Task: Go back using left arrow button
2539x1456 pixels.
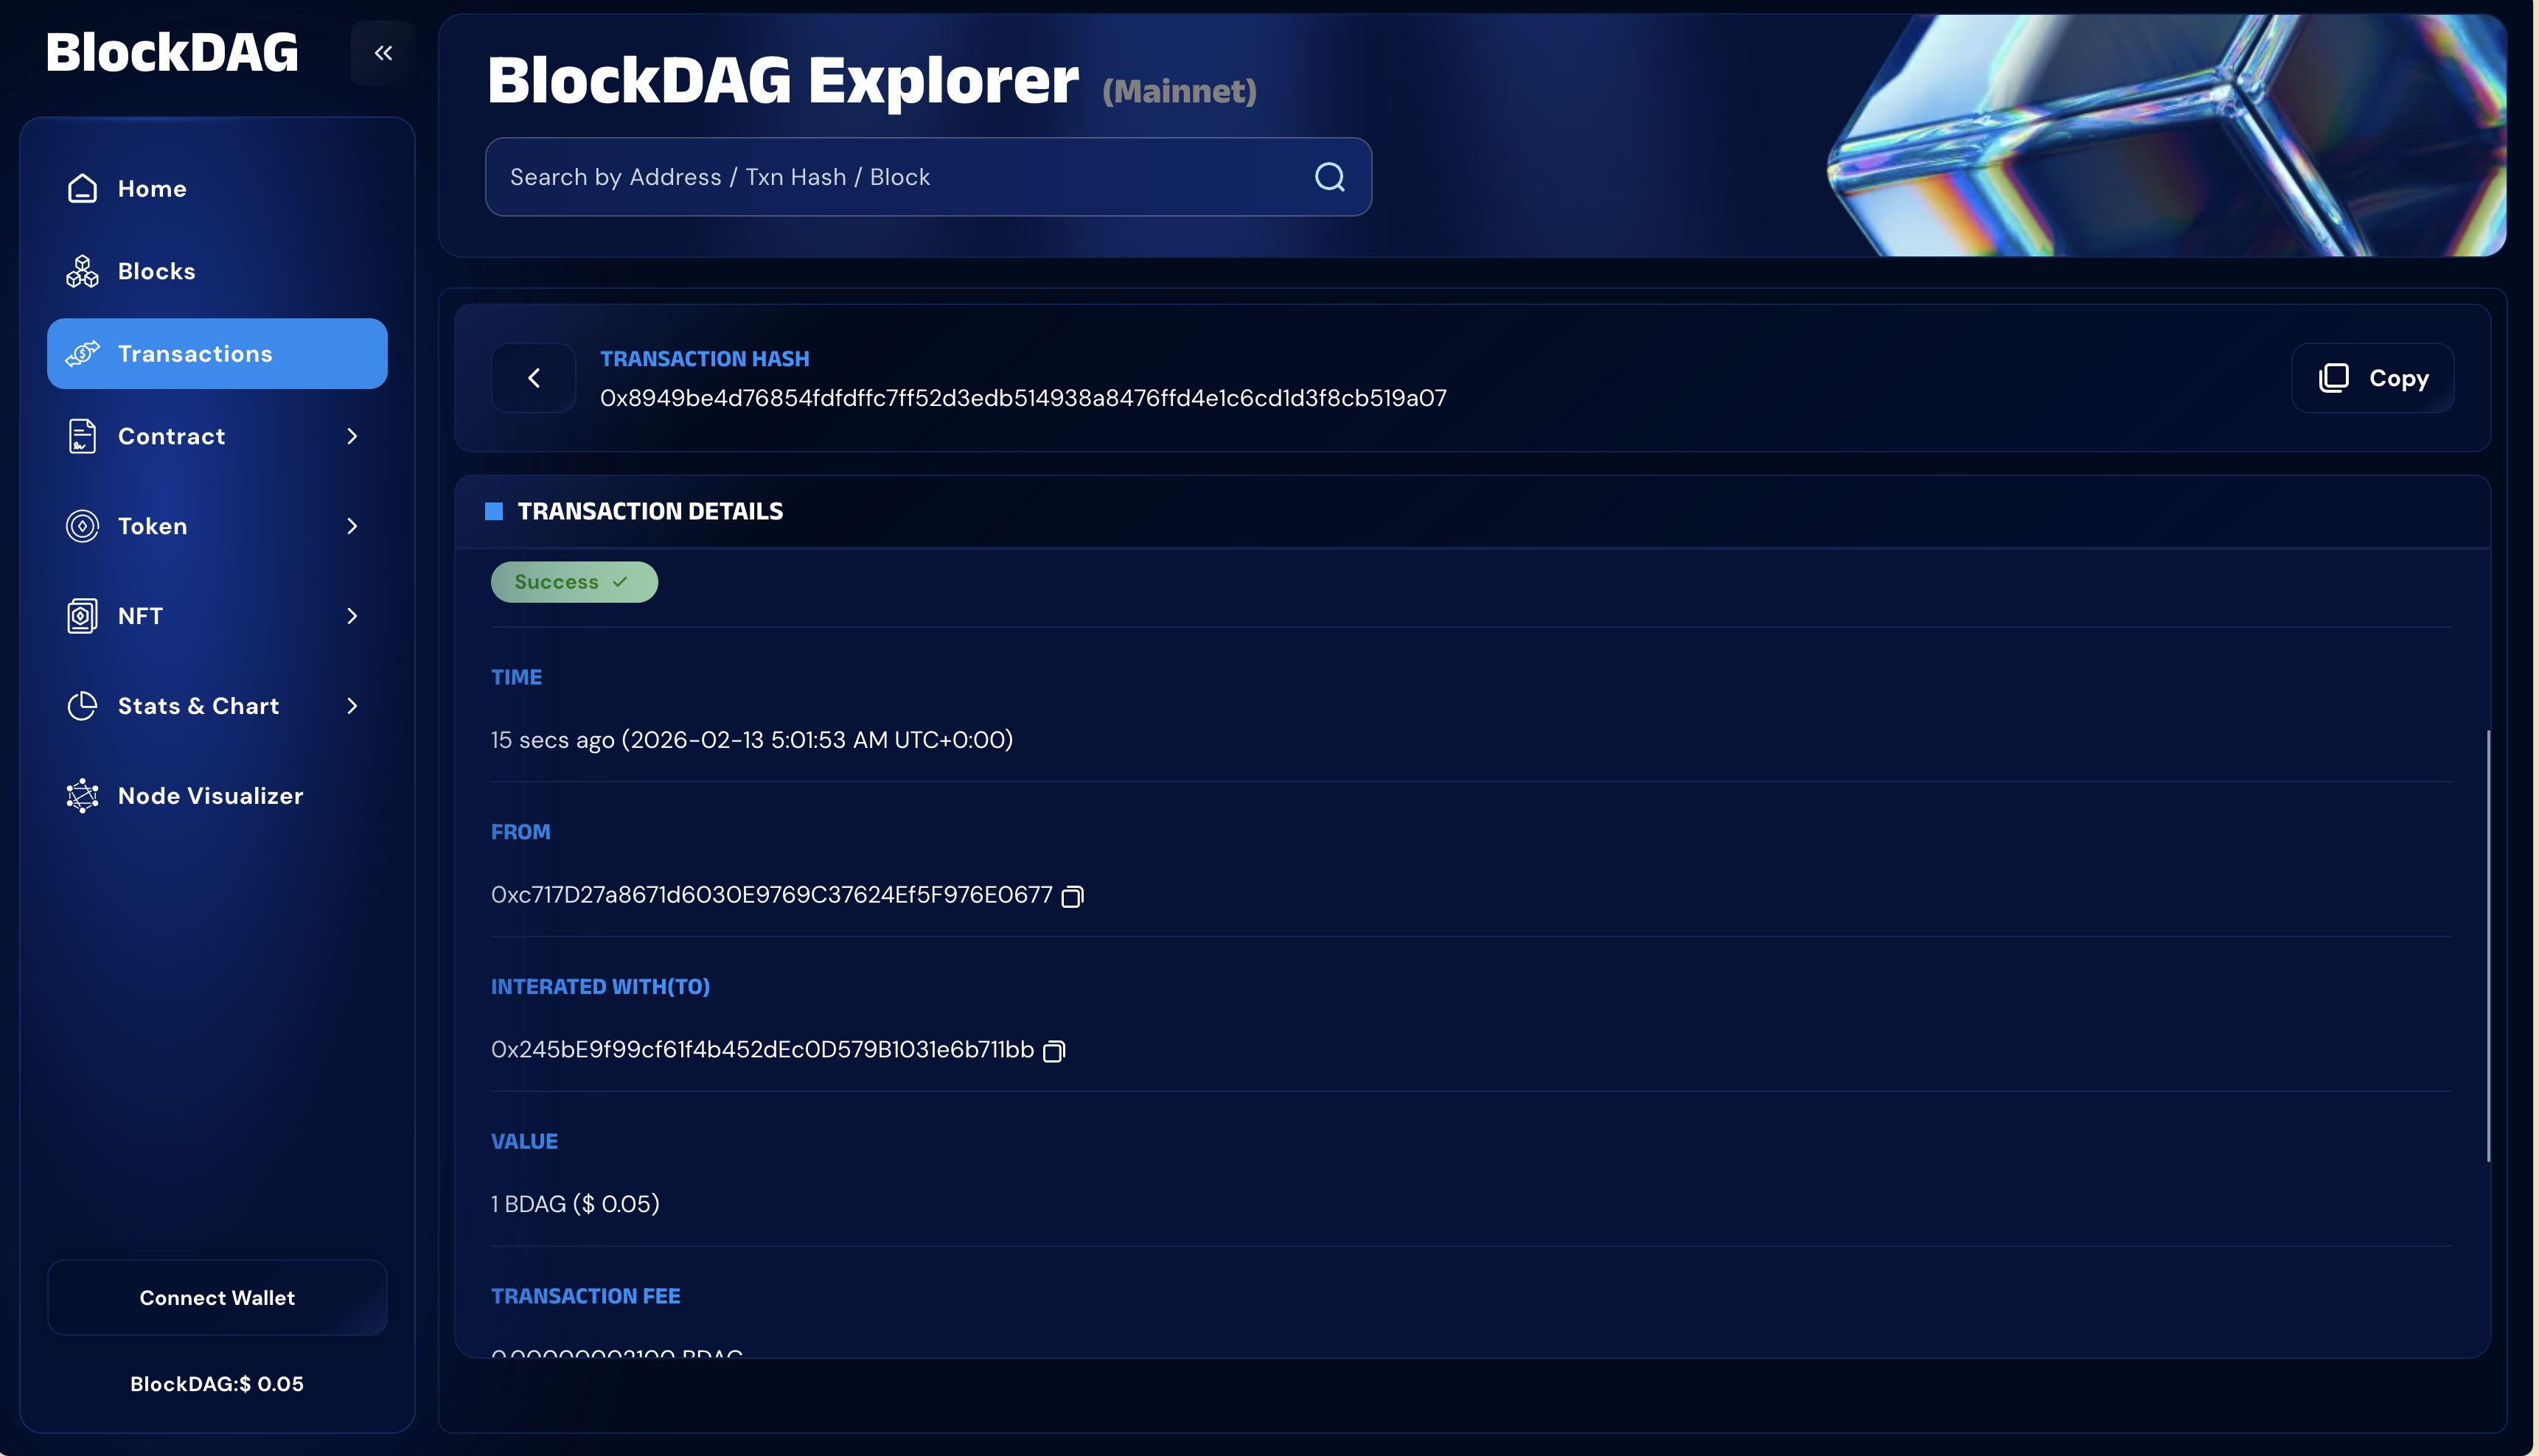Action: point(534,378)
